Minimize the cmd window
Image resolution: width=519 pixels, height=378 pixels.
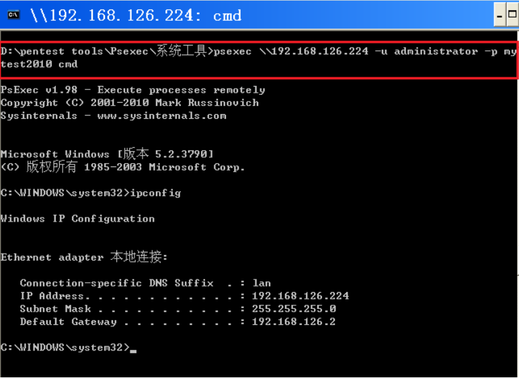coord(500,15)
